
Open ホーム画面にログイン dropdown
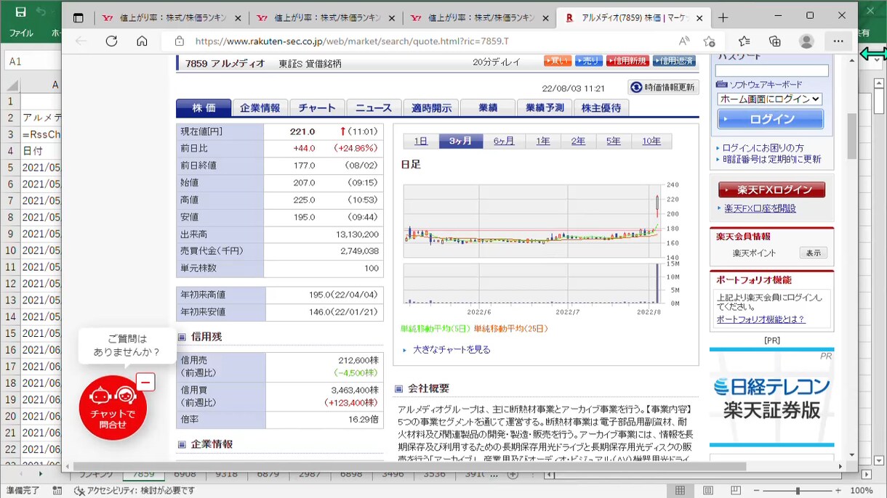pyautogui.click(x=769, y=99)
